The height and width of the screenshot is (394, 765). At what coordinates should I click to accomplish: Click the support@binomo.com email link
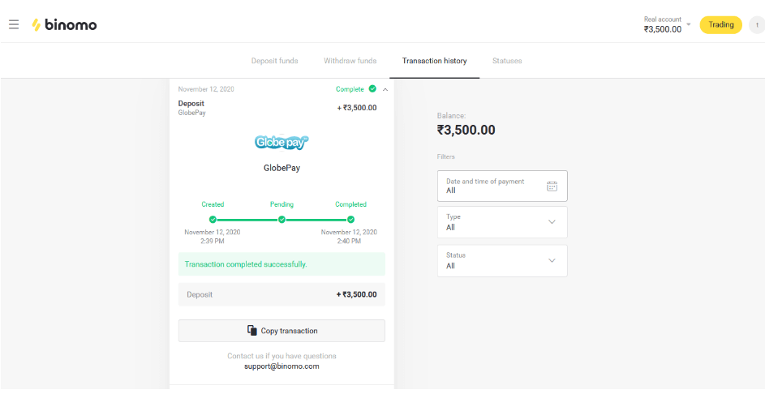tap(282, 366)
